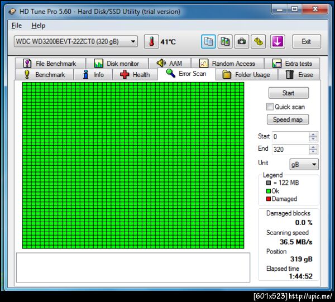Increase the End value spinner up arrow
Viewport: 335px width, 302px height.
pyautogui.click(x=313, y=147)
